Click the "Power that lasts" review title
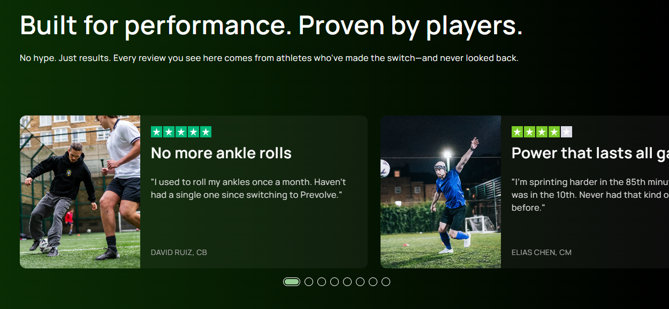 point(590,153)
